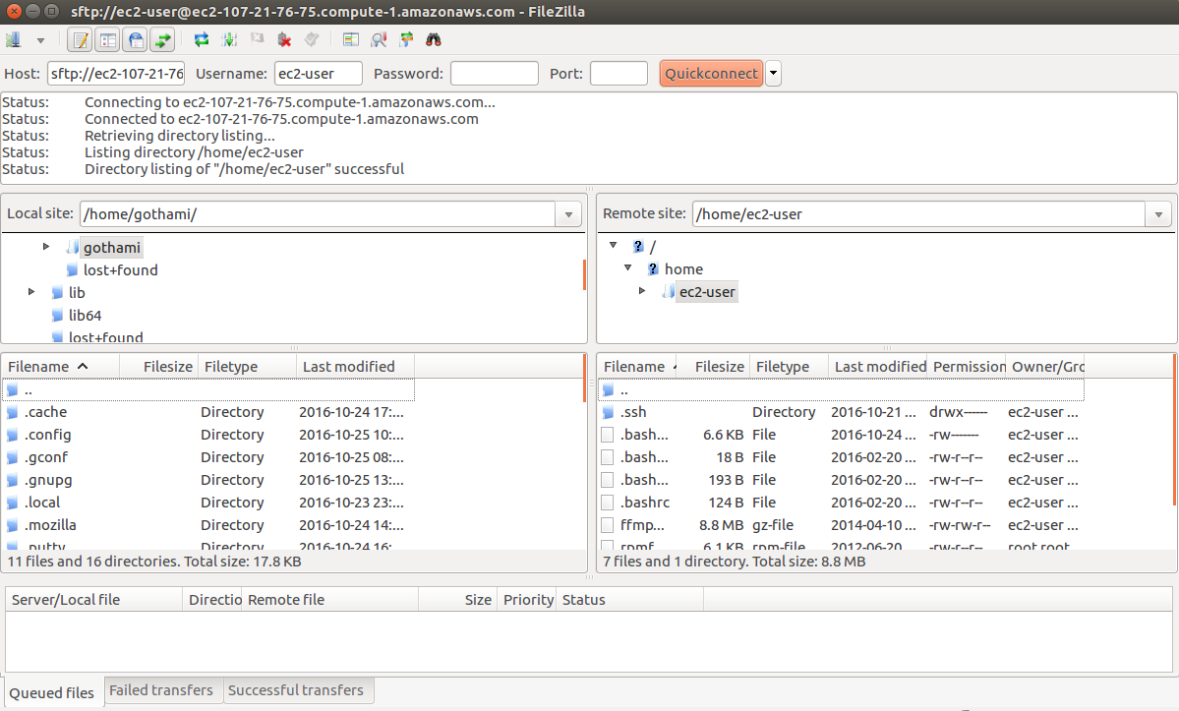Sort remote files by Permission column
This screenshot has width=1179, height=711.
[967, 367]
